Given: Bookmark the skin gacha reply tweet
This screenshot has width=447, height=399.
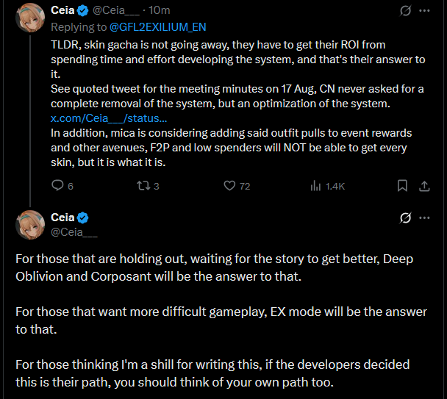Looking at the screenshot, I should pos(402,186).
